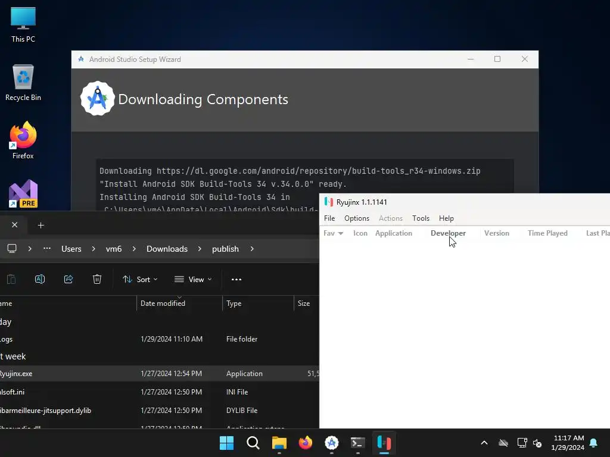This screenshot has width=610, height=457.
Task: Switch to Firefox on the taskbar
Action: [306, 443]
